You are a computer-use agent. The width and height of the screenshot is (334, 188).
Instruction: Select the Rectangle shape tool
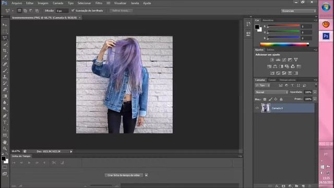5,135
